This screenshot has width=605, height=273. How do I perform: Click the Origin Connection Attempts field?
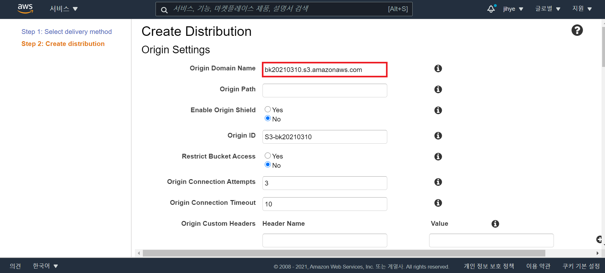point(325,183)
